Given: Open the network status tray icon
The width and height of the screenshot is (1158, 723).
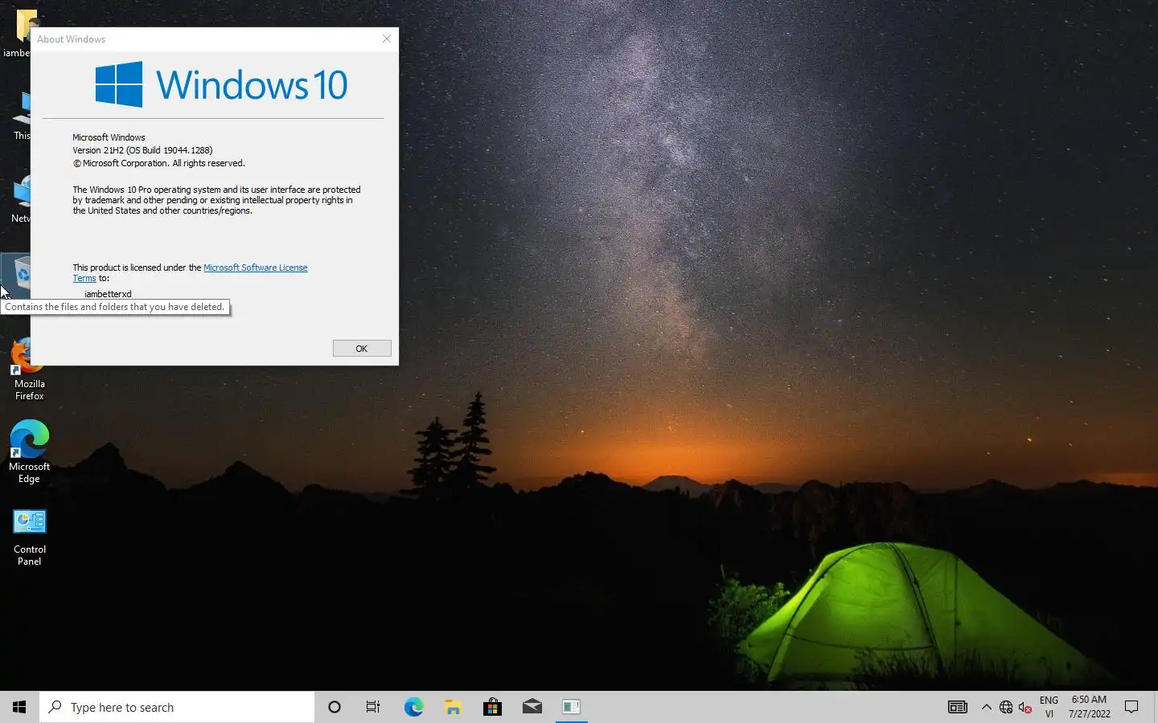Looking at the screenshot, I should 1005,707.
